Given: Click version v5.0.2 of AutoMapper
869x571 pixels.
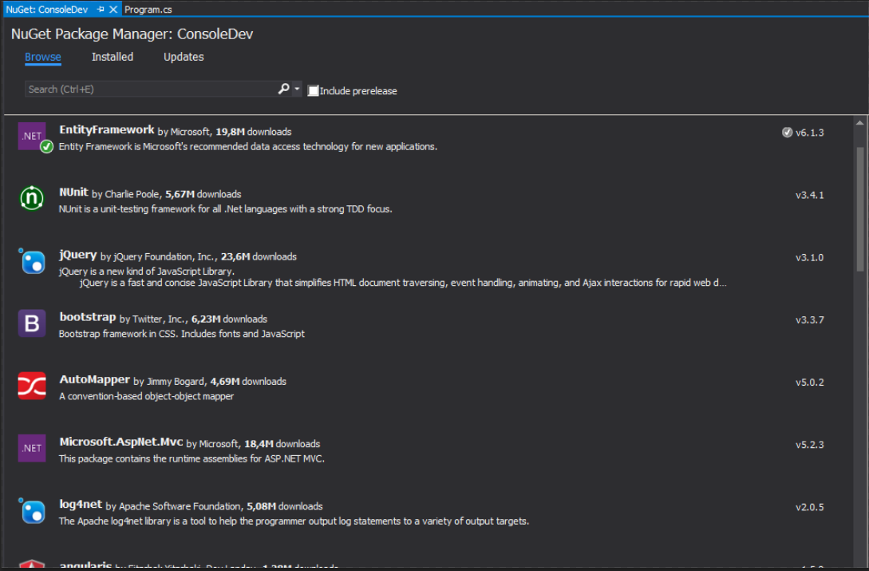Looking at the screenshot, I should coord(810,383).
